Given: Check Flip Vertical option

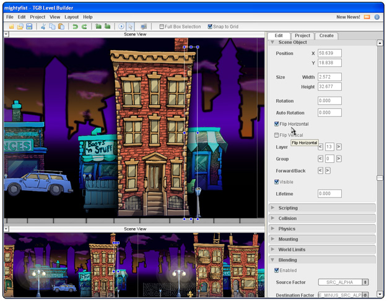Looking at the screenshot, I should click(x=276, y=135).
